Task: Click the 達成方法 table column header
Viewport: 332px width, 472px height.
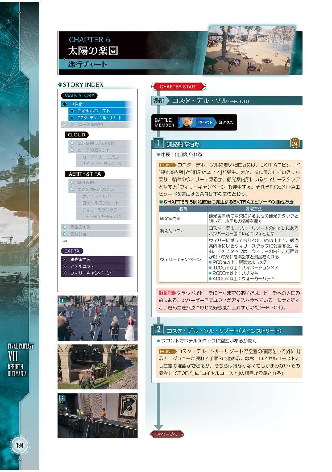Action: coord(254,209)
